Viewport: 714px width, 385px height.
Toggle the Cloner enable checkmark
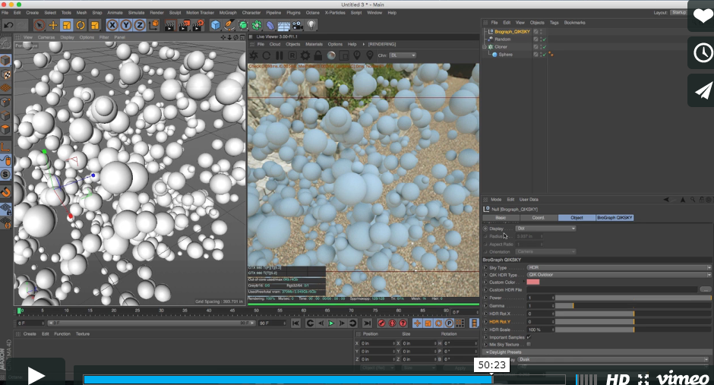(544, 47)
